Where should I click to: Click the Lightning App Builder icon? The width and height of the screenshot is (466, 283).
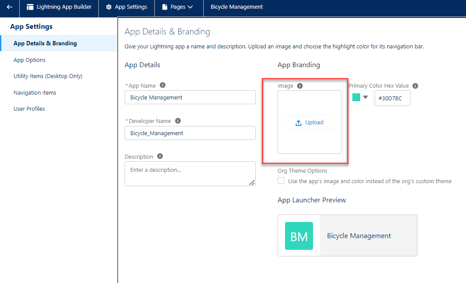point(29,7)
